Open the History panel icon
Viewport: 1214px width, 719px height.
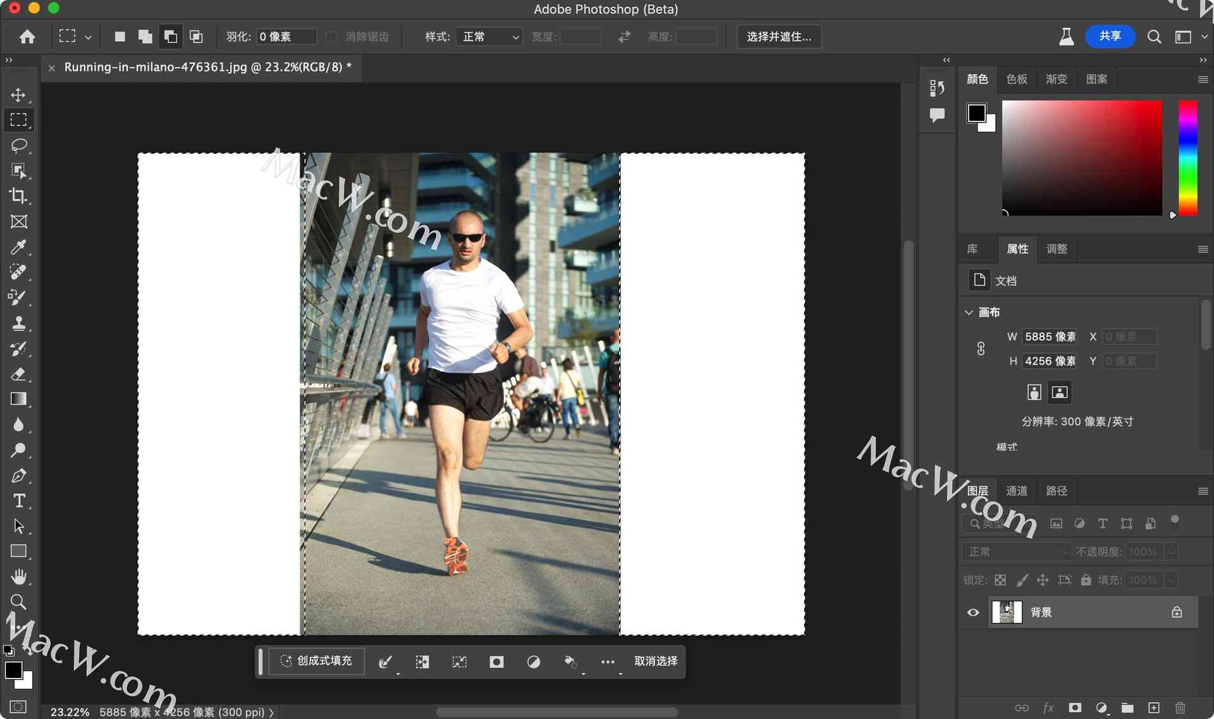coord(937,88)
